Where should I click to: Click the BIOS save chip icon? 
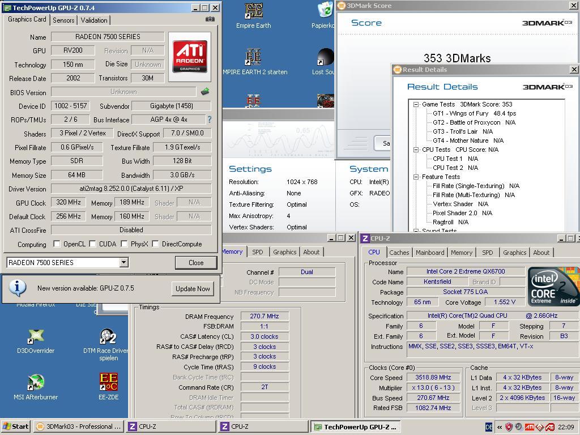click(205, 91)
